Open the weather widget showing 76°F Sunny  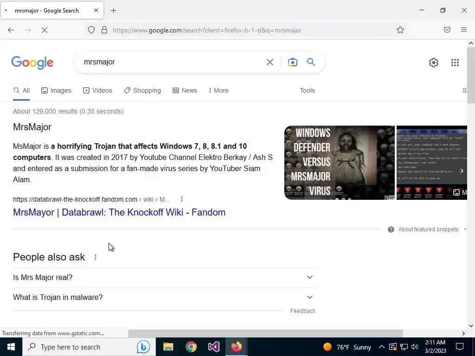coord(347,347)
